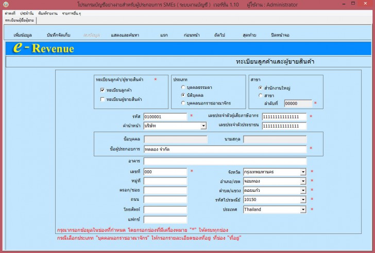Expand the คำนำหน้า dropdown showing บริษัท
This screenshot has height=253, width=375.
click(203, 126)
